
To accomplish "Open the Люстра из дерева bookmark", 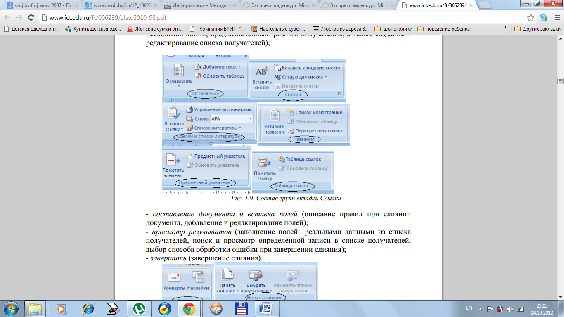I will (341, 29).
